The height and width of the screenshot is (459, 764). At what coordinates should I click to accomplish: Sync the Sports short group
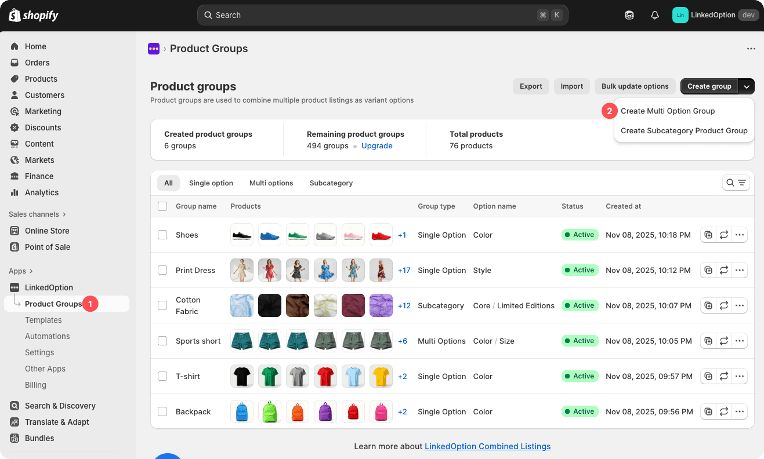pos(724,341)
